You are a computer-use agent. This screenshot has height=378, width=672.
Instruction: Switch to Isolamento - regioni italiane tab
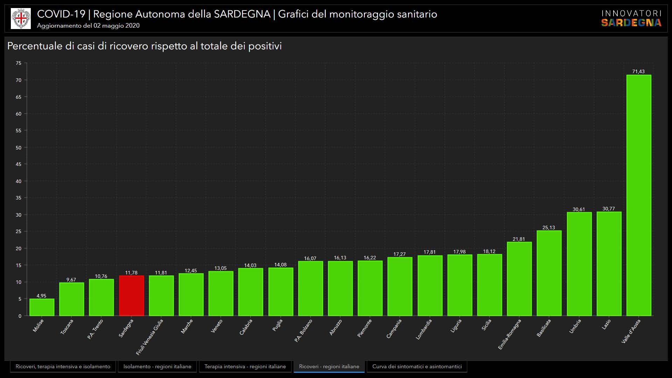coord(157,366)
